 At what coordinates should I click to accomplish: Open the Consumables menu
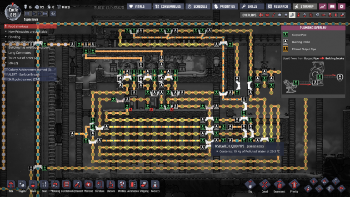point(168,6)
